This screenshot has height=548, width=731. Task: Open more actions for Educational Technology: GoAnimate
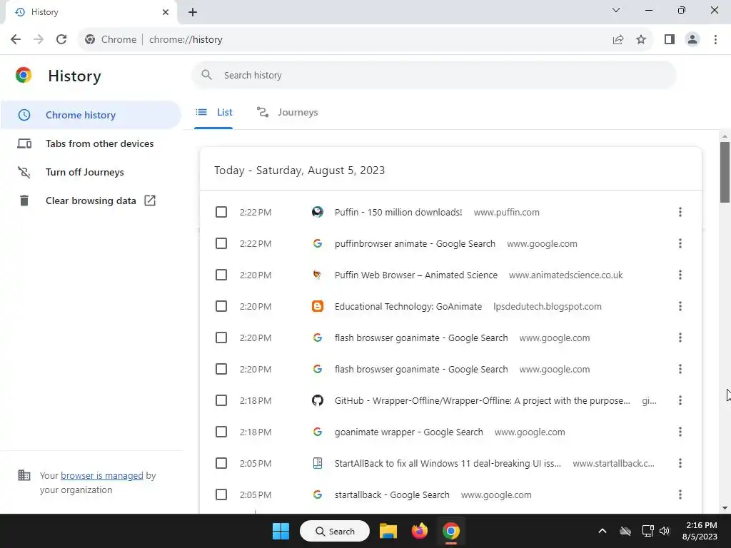680,307
